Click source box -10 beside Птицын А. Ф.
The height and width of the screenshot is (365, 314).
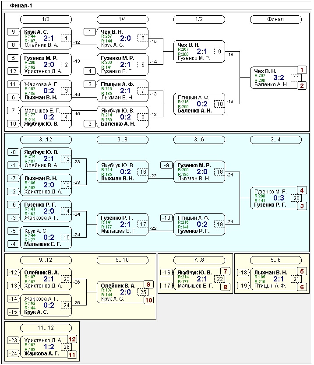click(166, 218)
